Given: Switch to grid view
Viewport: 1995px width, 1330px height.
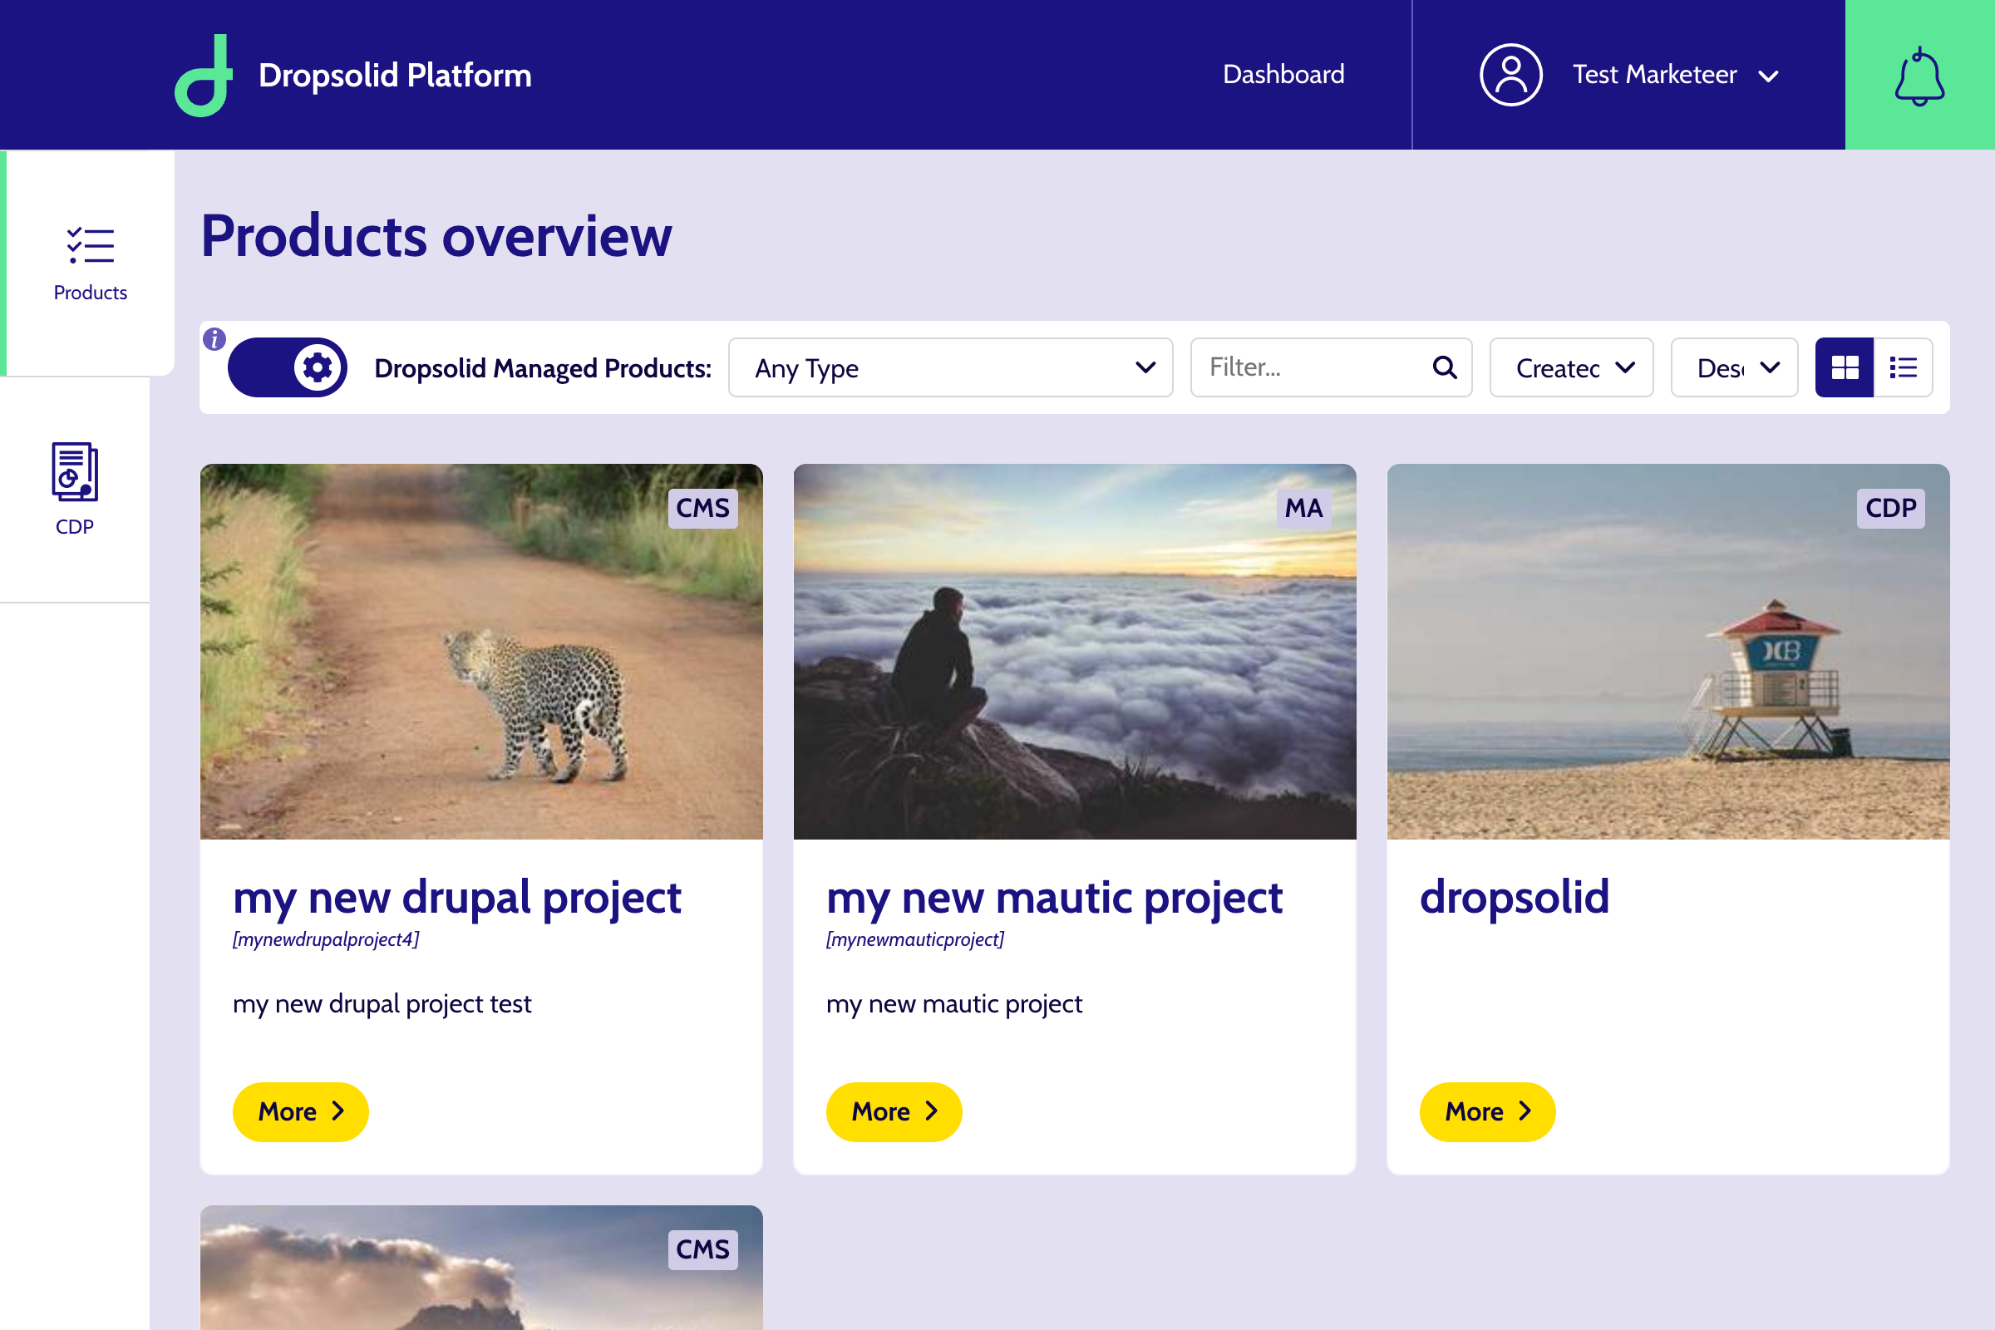Looking at the screenshot, I should (1844, 367).
